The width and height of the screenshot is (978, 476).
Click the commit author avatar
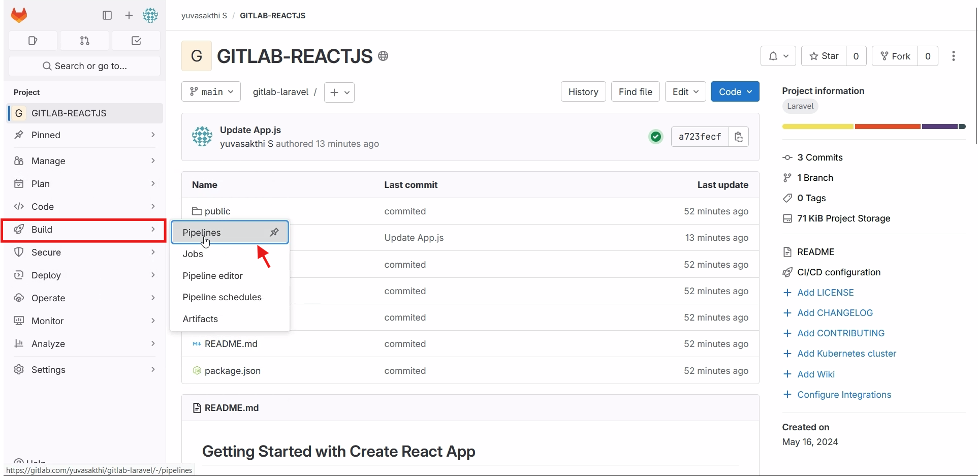202,136
